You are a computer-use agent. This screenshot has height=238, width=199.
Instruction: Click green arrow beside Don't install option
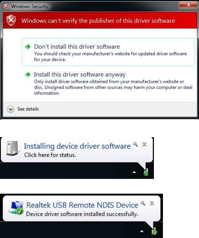tap(28, 47)
